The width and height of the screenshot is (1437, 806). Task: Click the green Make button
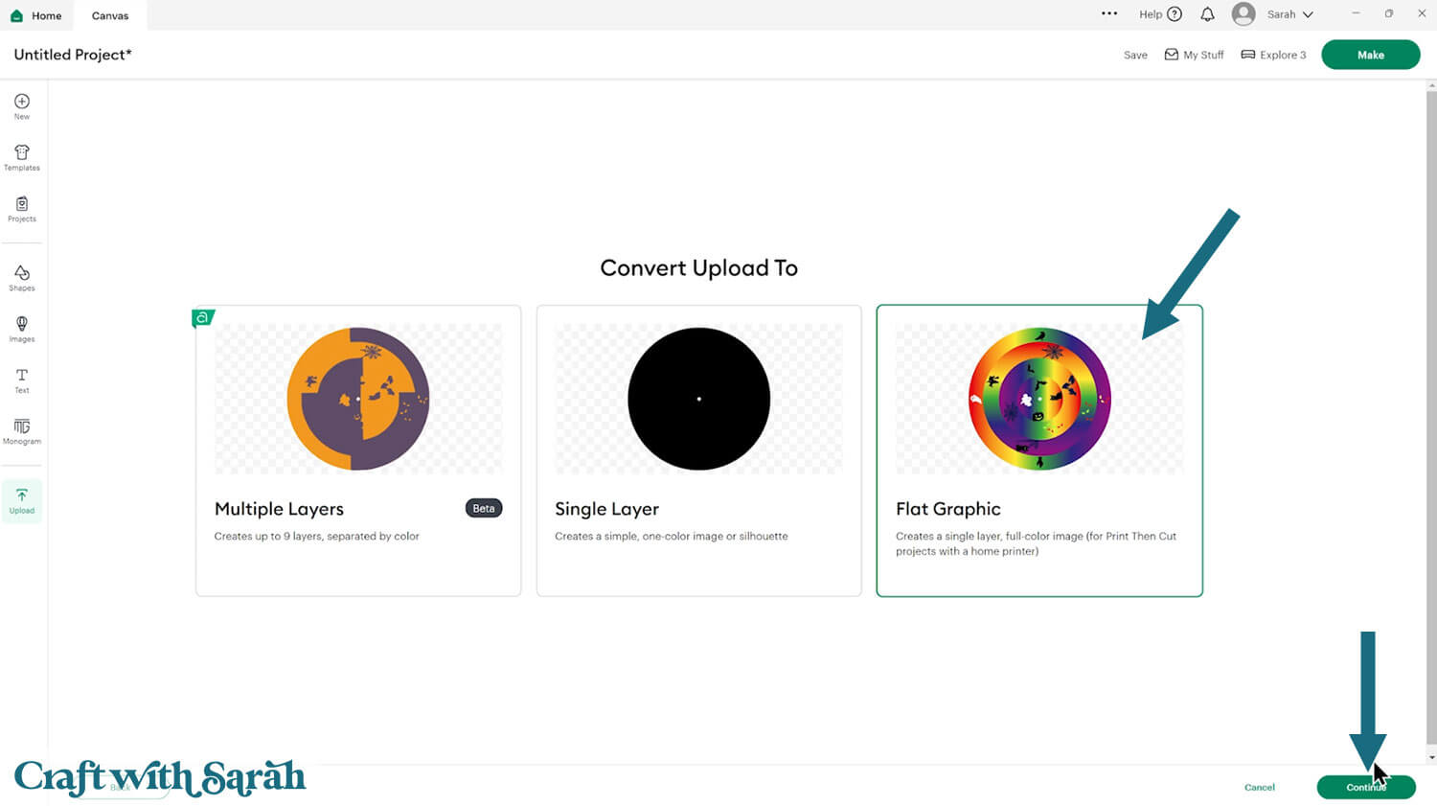pos(1370,55)
